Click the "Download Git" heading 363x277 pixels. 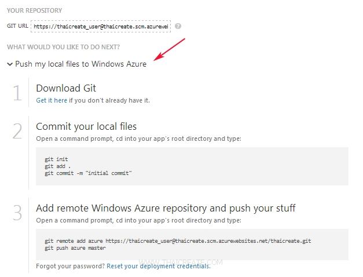(66, 88)
